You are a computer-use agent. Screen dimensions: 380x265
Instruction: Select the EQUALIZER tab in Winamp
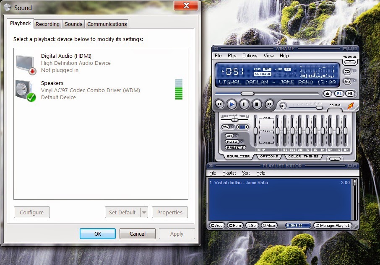click(x=238, y=157)
